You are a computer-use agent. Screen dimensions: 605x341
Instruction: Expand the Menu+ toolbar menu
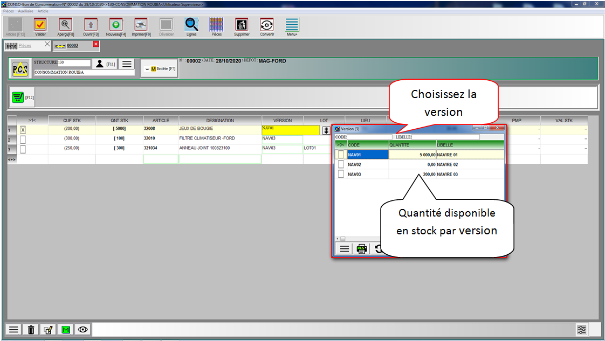pos(292,25)
